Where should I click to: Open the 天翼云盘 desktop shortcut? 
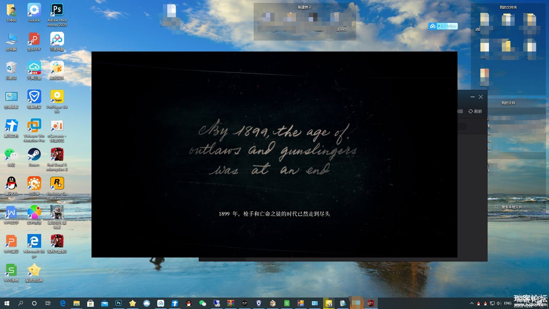coord(34,71)
